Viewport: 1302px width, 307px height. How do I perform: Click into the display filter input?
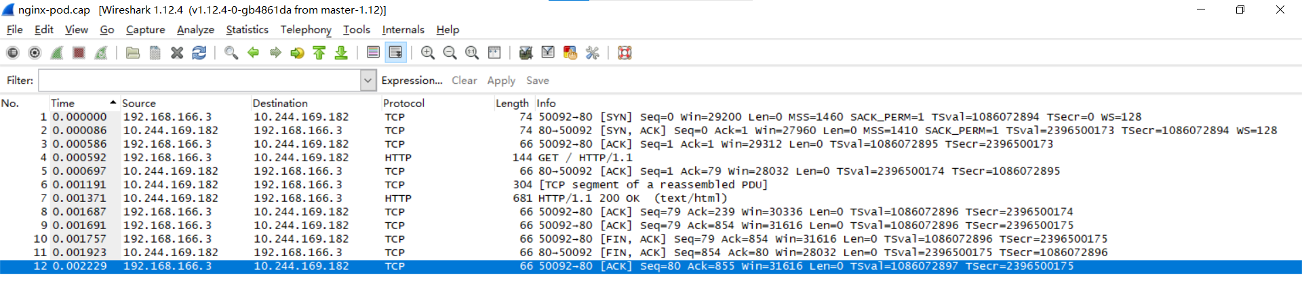pos(200,81)
